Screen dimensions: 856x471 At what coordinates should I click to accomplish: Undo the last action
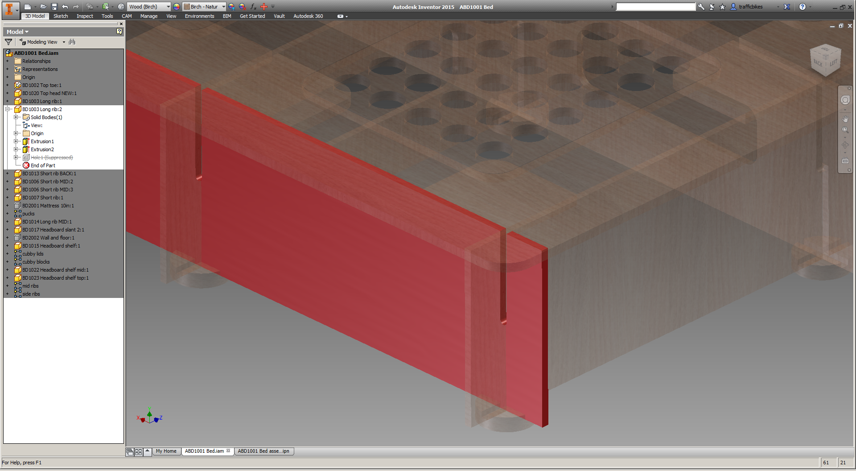coord(65,7)
